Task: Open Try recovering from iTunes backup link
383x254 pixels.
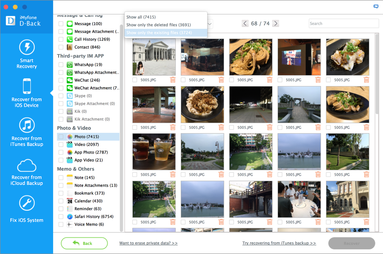Action: [x=279, y=243]
